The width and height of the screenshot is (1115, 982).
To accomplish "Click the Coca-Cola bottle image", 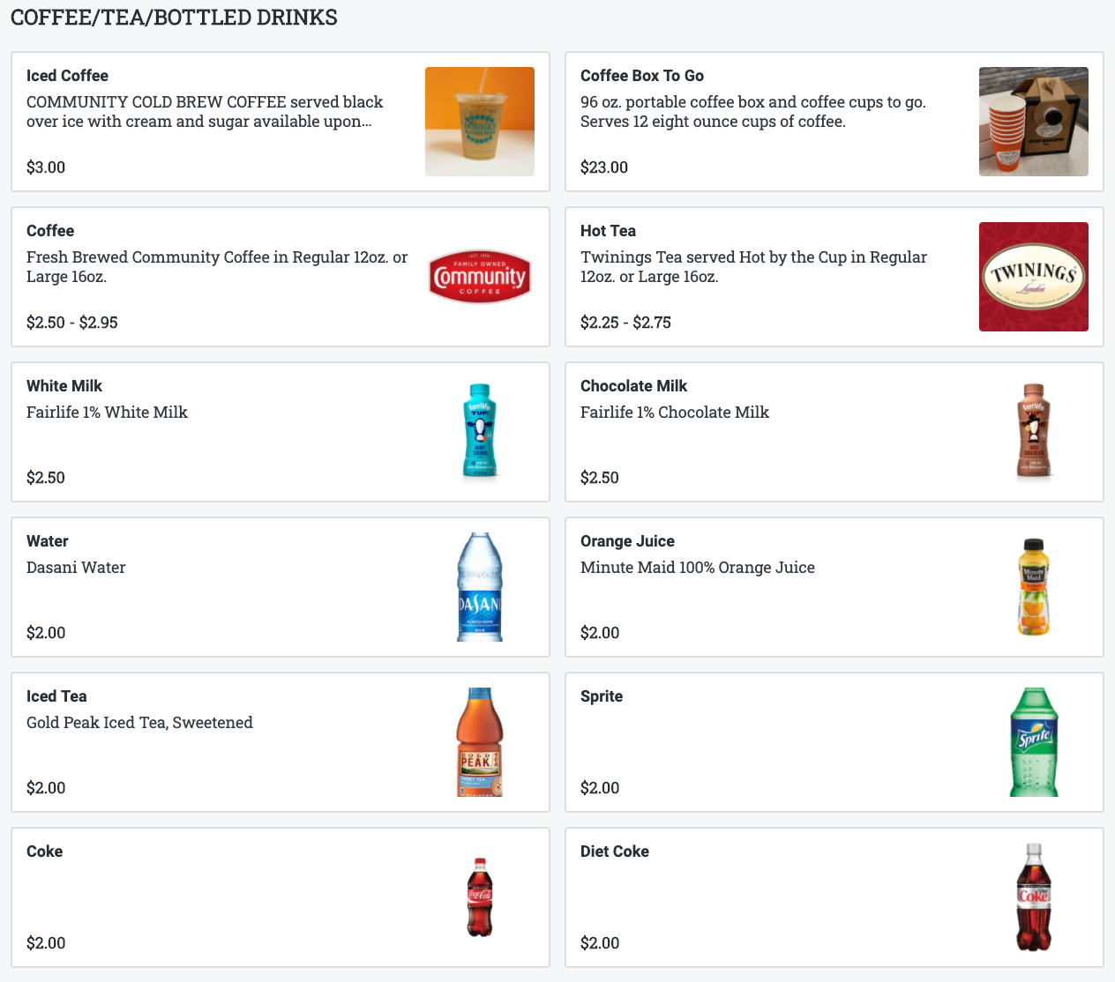I will [479, 897].
